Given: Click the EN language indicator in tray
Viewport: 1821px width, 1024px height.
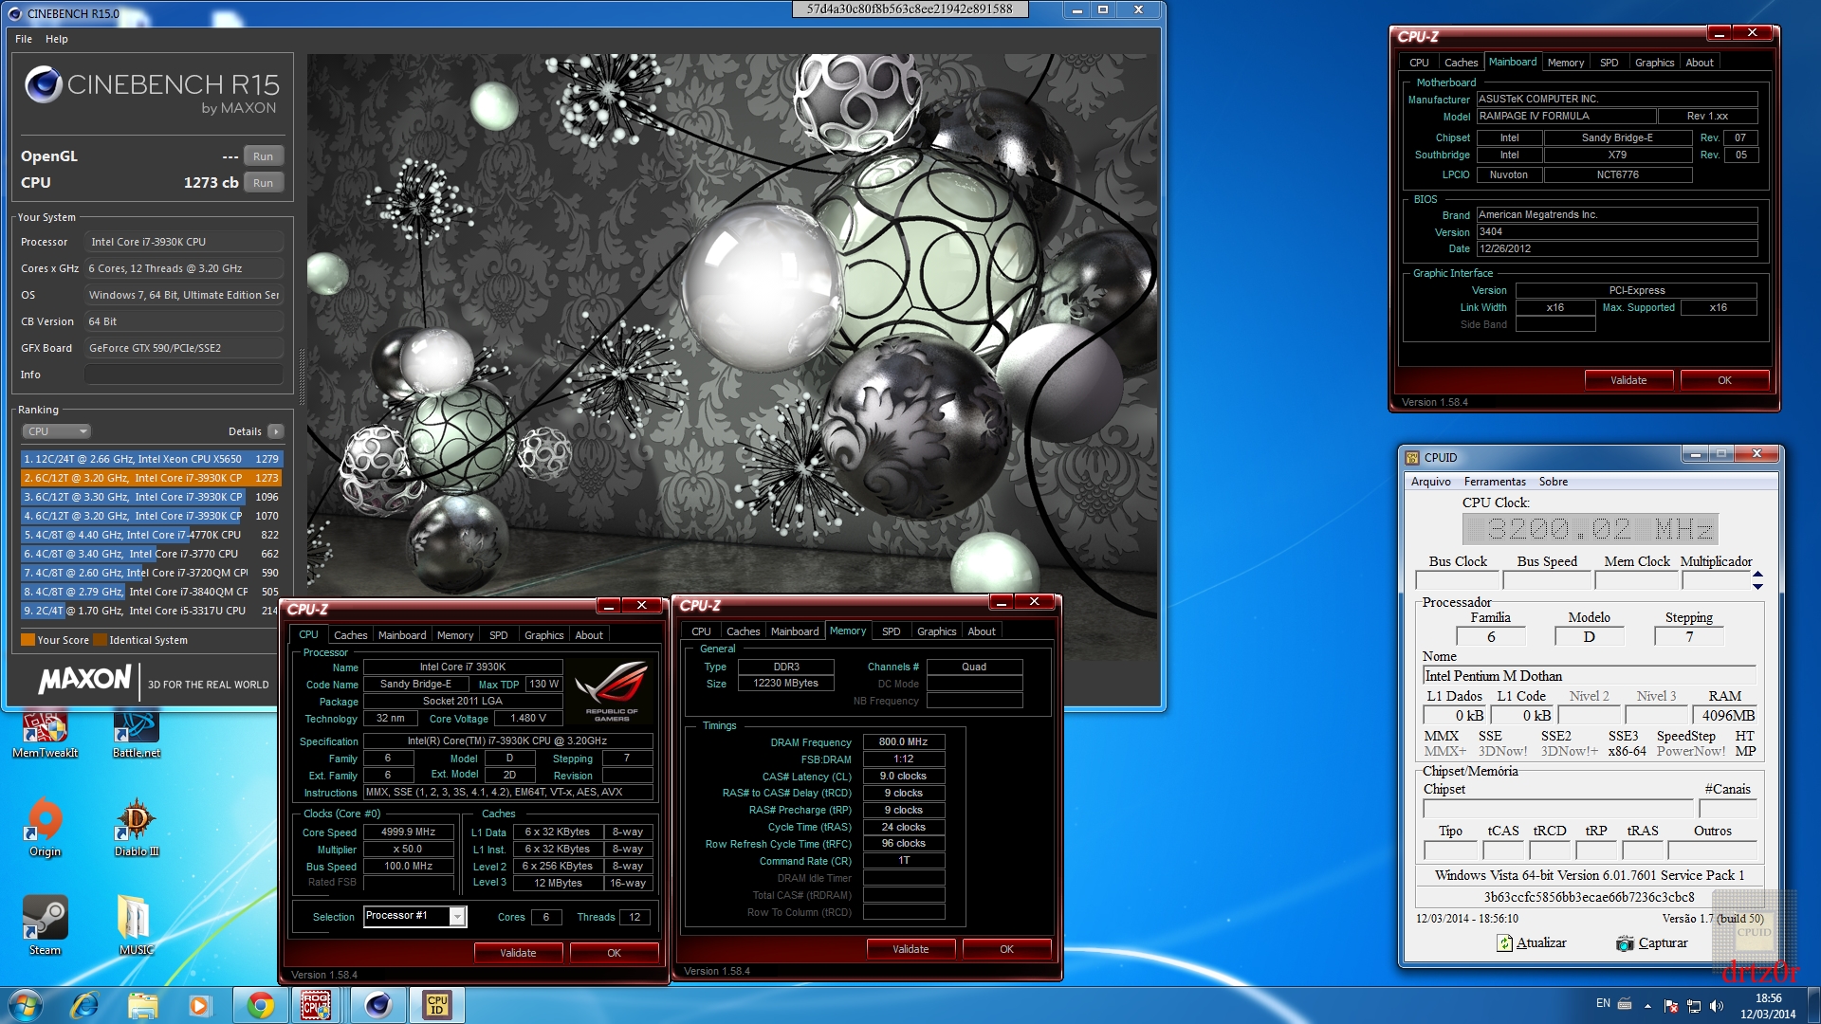Looking at the screenshot, I should [x=1603, y=1003].
